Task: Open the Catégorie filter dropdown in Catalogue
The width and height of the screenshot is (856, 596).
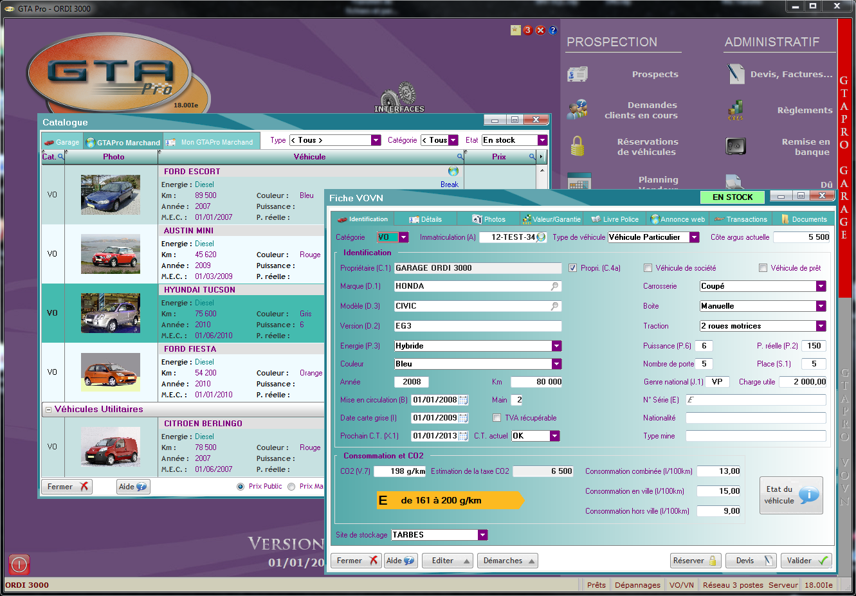Action: 453,140
